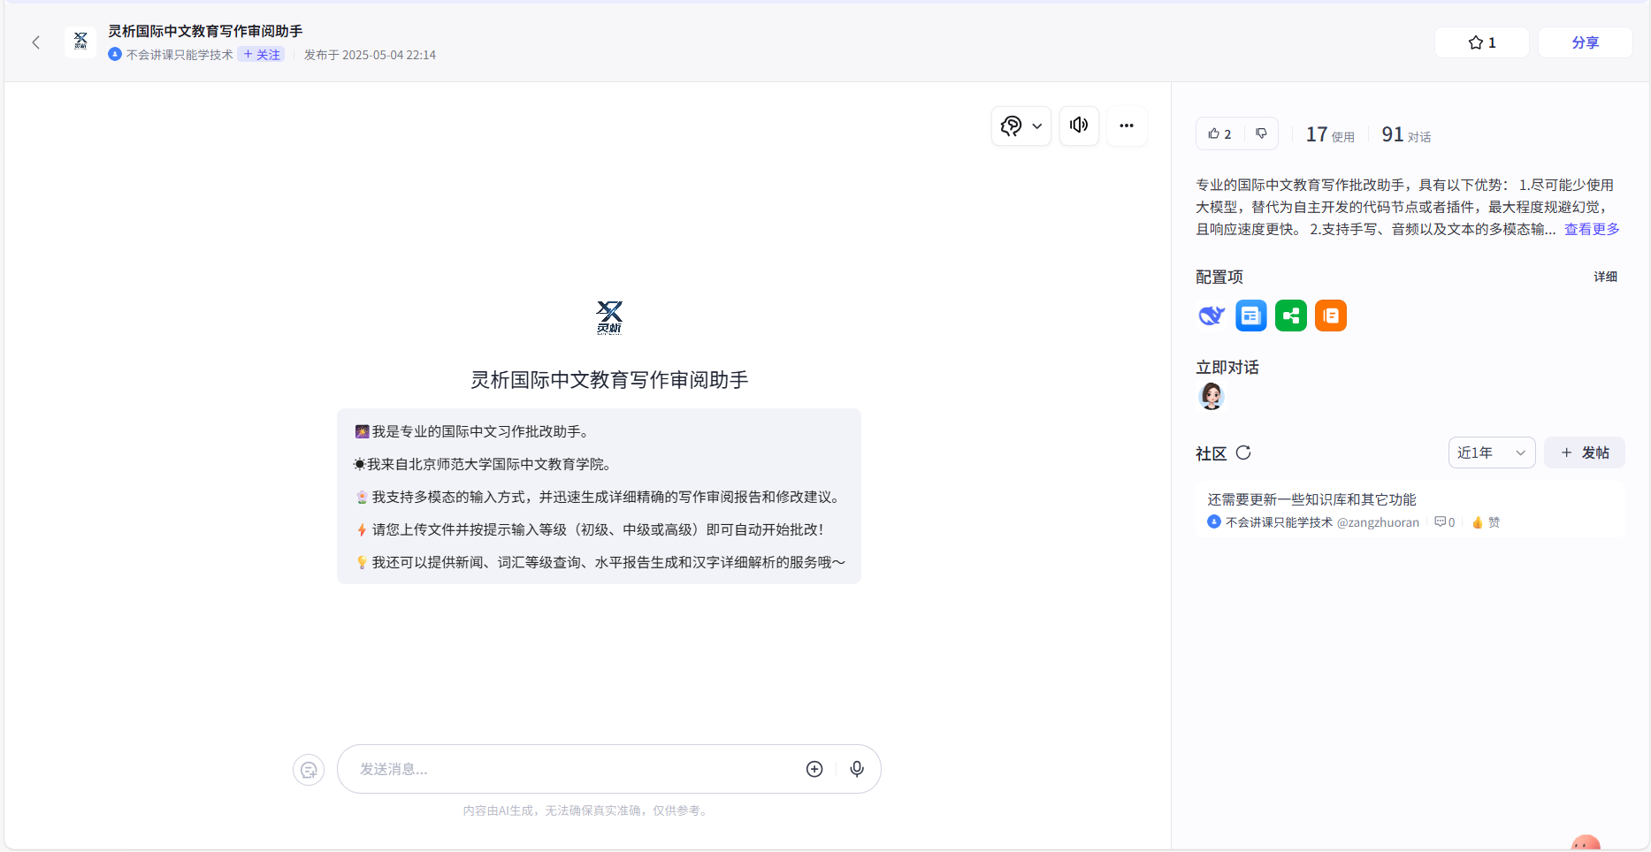
Task: Expand the 近1年 time range dropdown
Action: (x=1491, y=453)
